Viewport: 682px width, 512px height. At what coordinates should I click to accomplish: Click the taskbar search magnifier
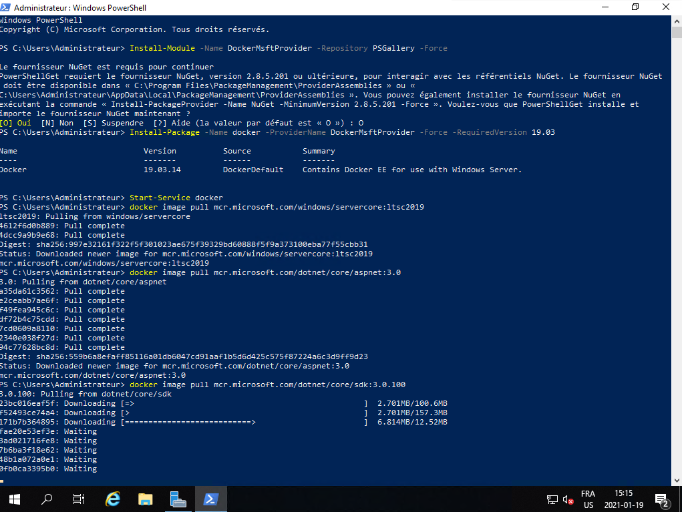pyautogui.click(x=47, y=499)
